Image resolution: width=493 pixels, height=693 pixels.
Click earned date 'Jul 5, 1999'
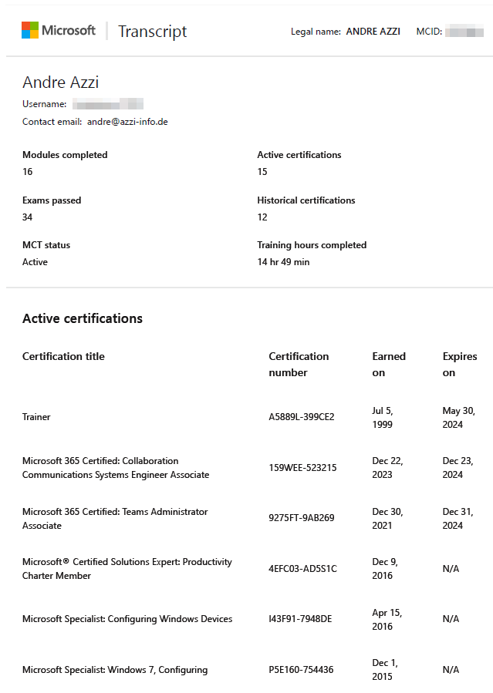pos(383,417)
